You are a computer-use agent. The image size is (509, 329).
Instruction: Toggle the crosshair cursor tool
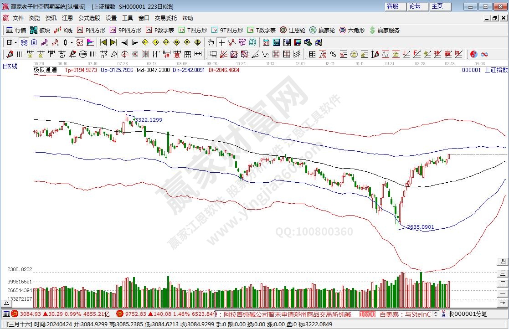tap(221, 42)
